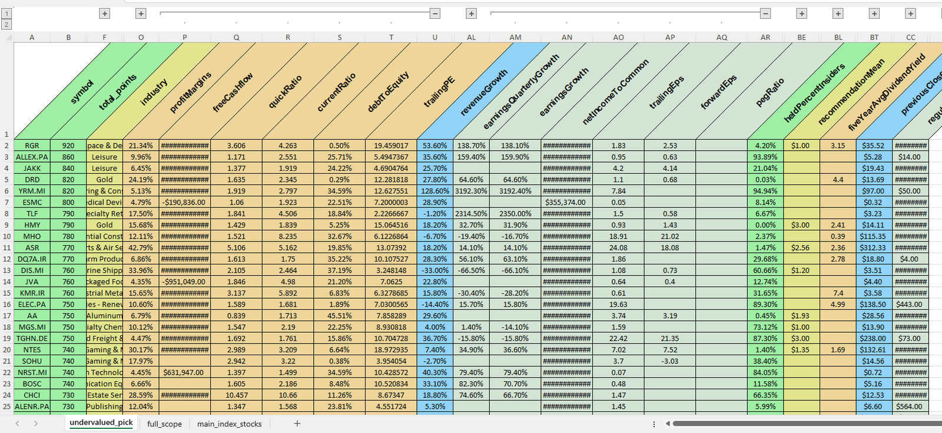Select column T header

[x=391, y=37]
